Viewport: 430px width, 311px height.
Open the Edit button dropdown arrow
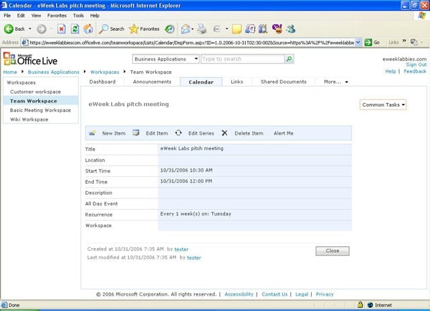(x=227, y=29)
